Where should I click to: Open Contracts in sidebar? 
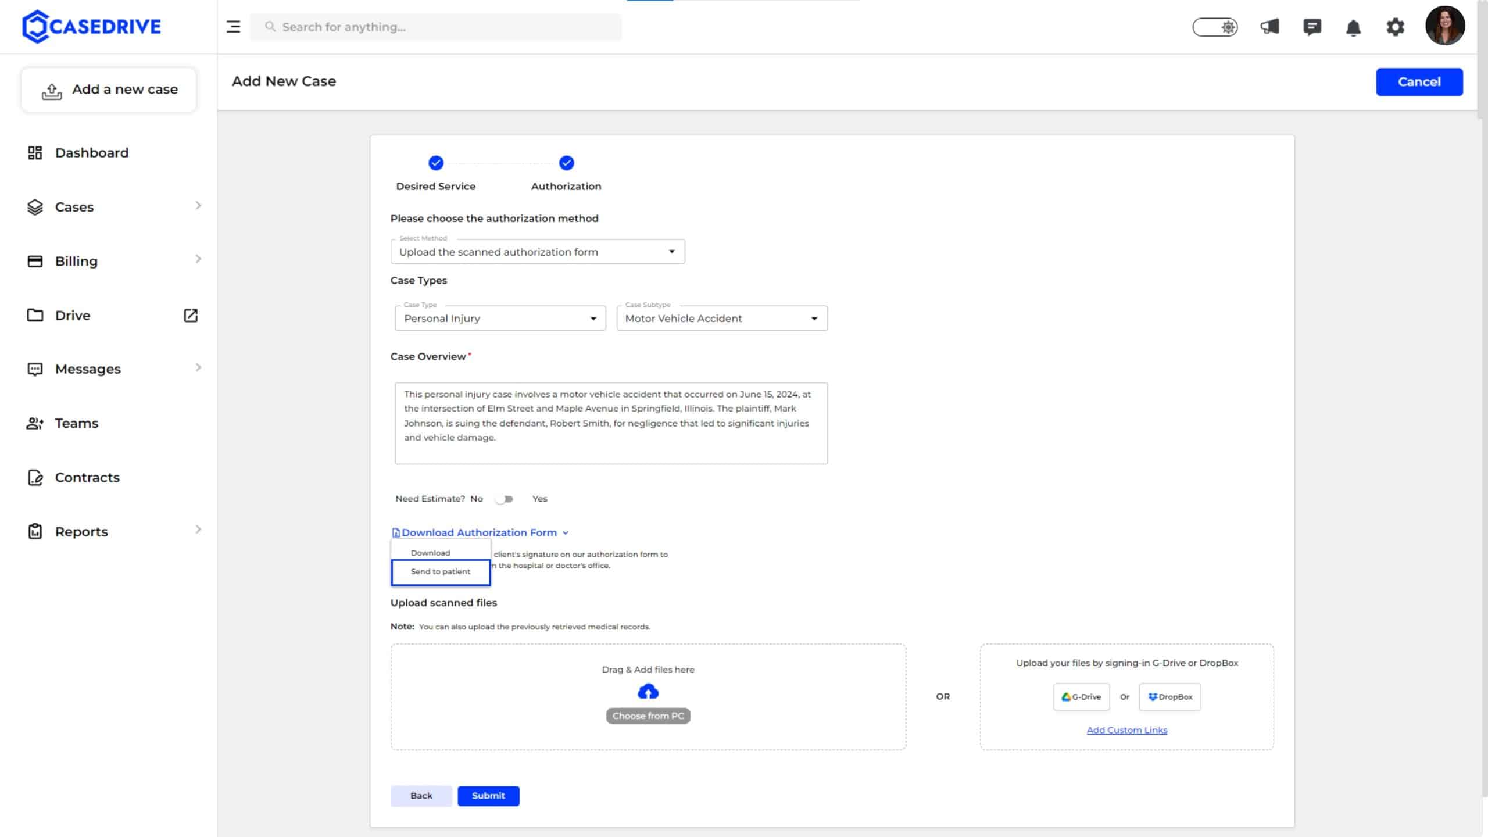pos(87,477)
